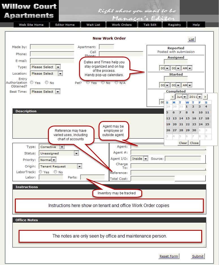Viewport: 219px width, 265px height.
Task: Open the Help tab
Action: [x=196, y=25]
